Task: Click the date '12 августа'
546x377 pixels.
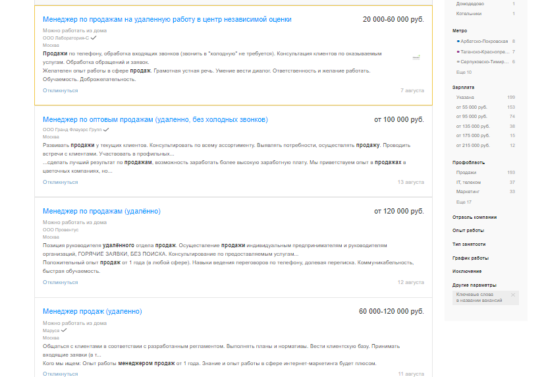Action: (411, 282)
